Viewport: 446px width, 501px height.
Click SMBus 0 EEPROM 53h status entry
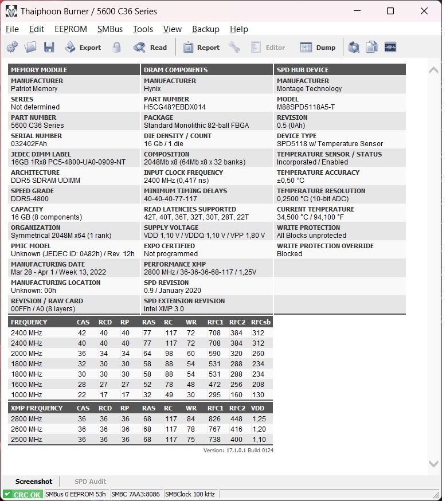coord(76,494)
